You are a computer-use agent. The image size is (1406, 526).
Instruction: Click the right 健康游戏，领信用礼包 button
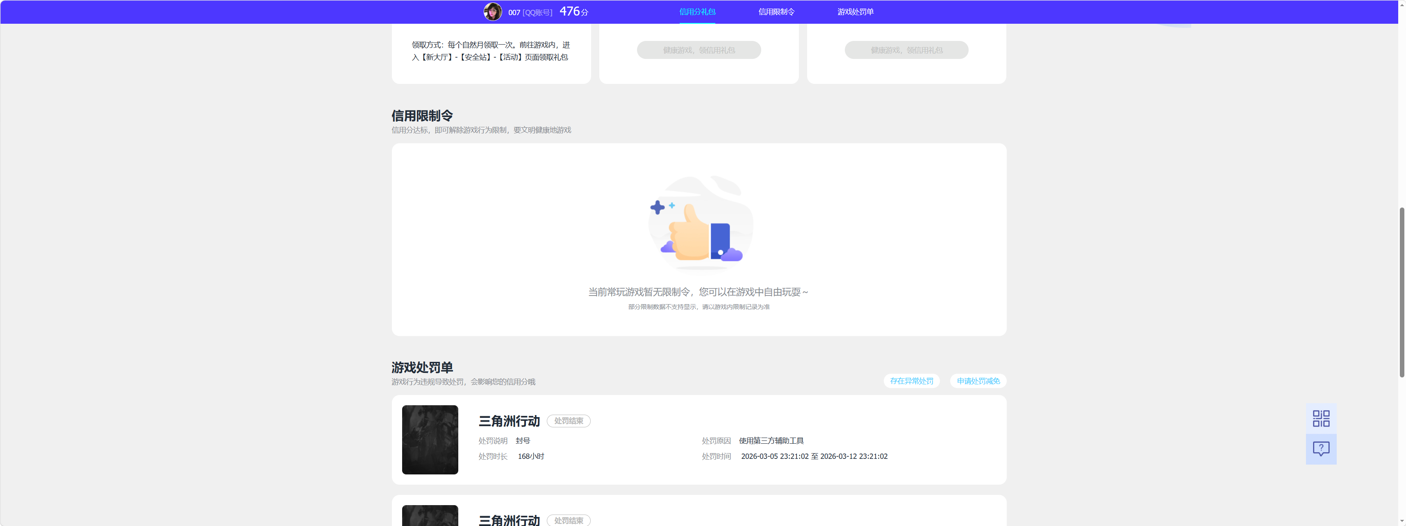point(907,50)
